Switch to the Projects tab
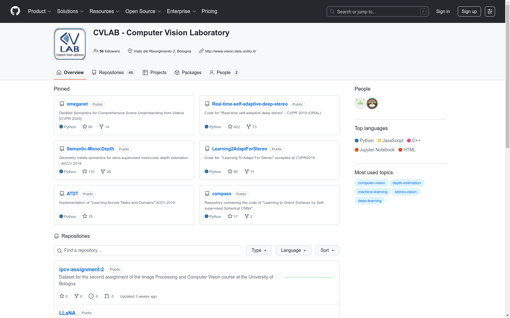510x318 pixels. pos(155,73)
